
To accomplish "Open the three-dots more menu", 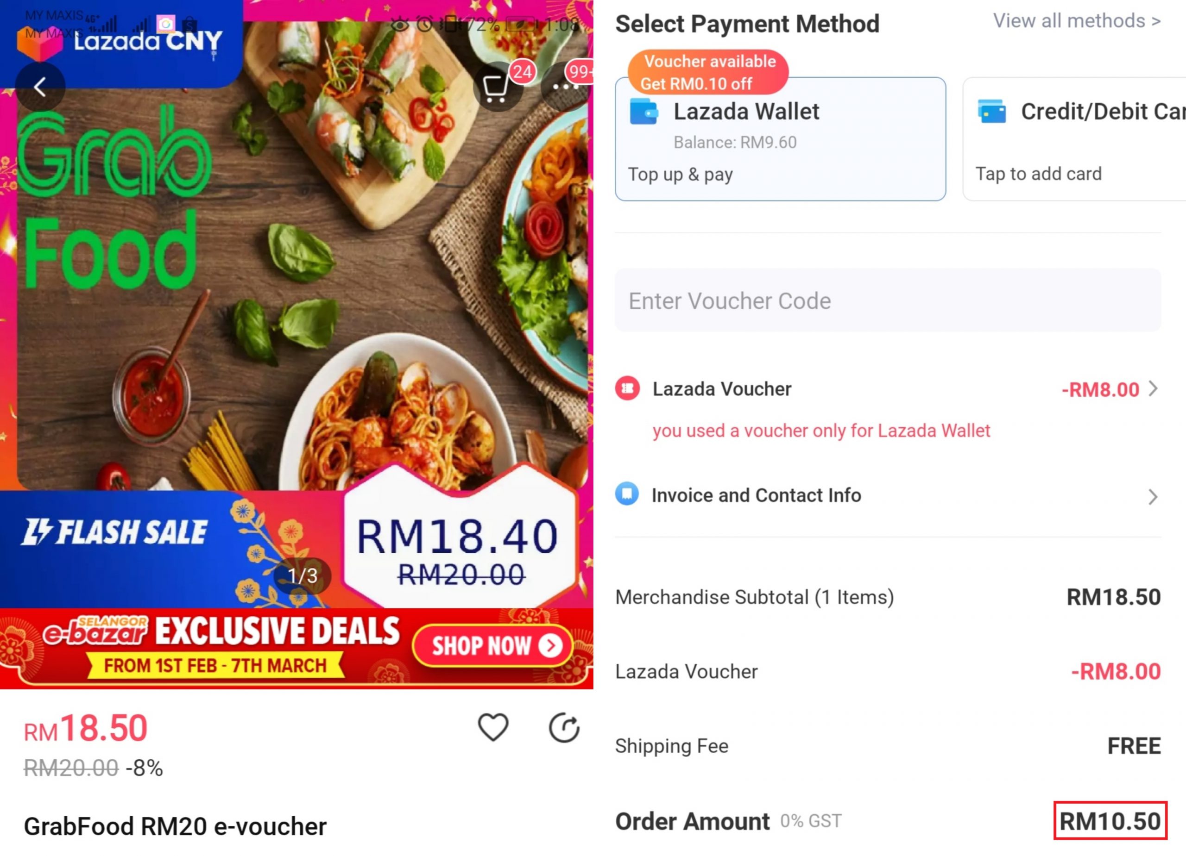I will tap(568, 87).
